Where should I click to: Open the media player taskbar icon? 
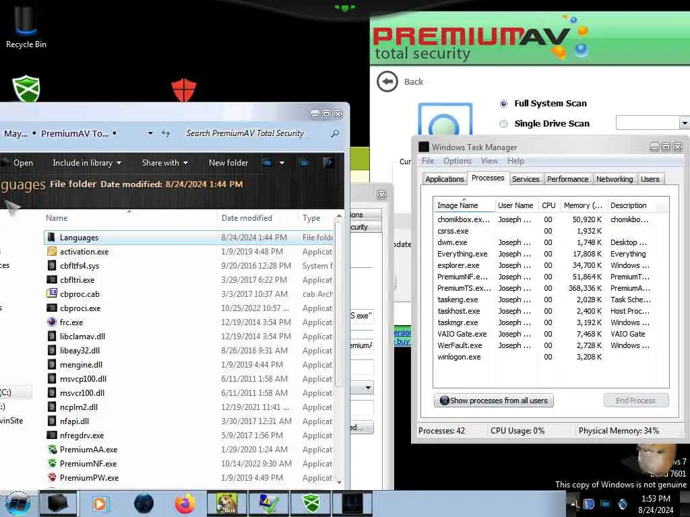click(100, 504)
